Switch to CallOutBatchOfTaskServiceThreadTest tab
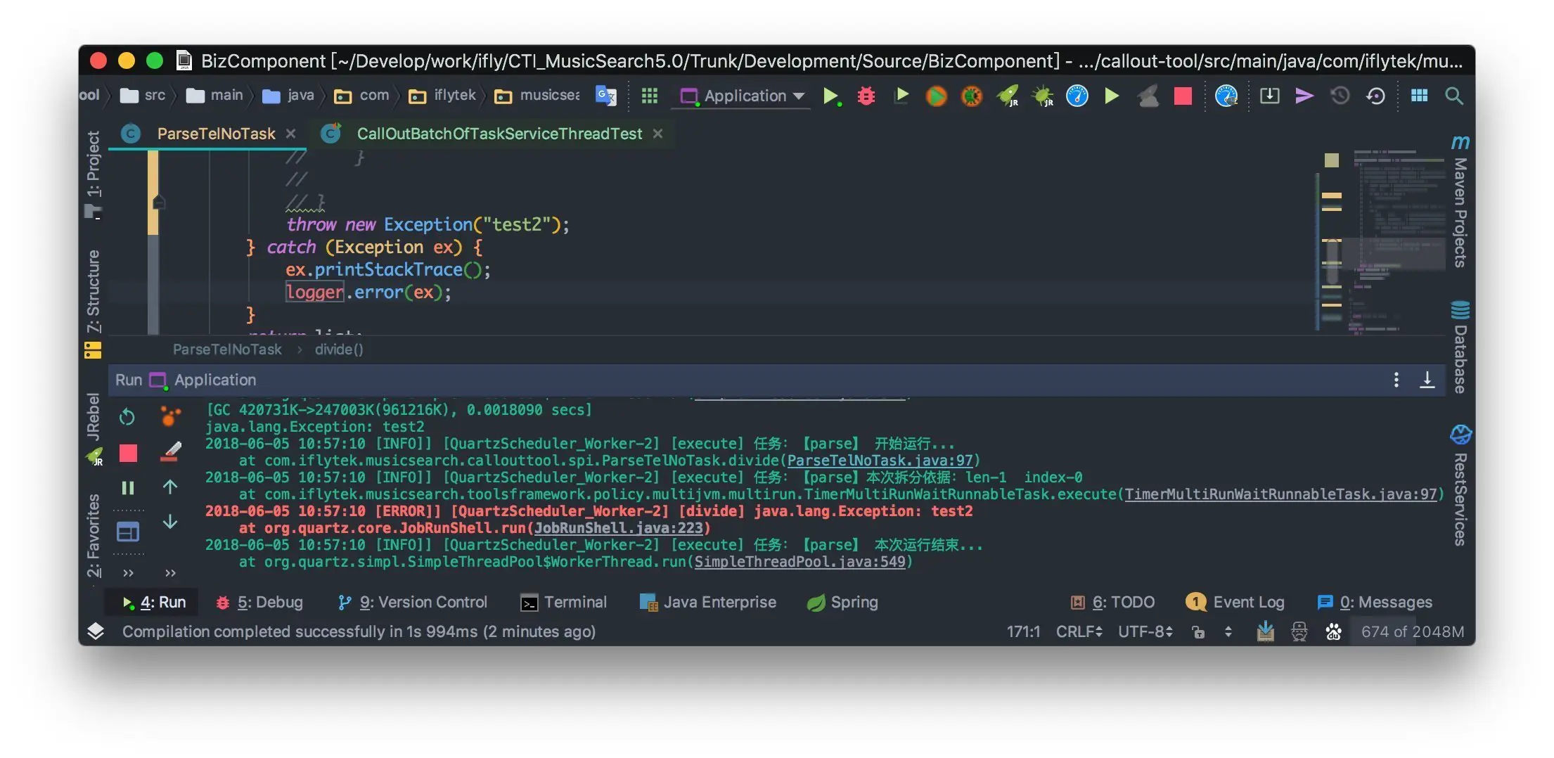The image size is (1554, 758). pos(499,134)
